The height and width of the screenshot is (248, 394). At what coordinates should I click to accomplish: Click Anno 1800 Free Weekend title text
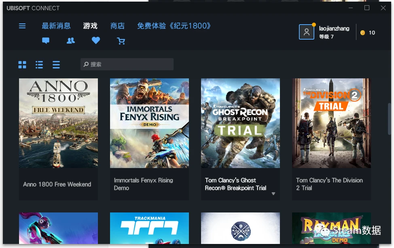click(57, 184)
